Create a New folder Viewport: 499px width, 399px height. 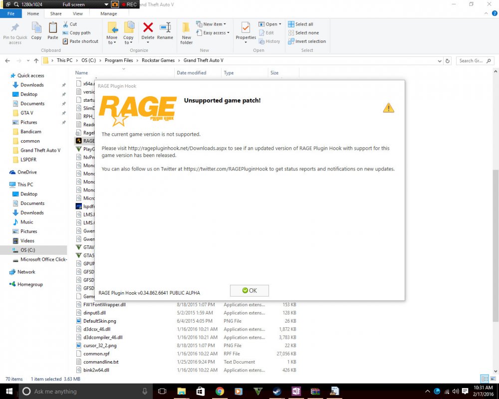click(x=187, y=33)
